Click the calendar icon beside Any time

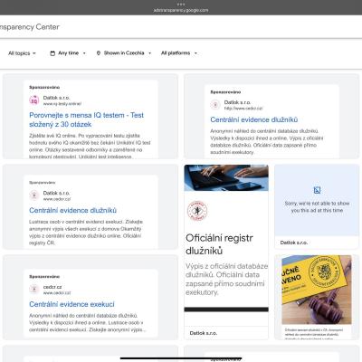tap(52, 53)
